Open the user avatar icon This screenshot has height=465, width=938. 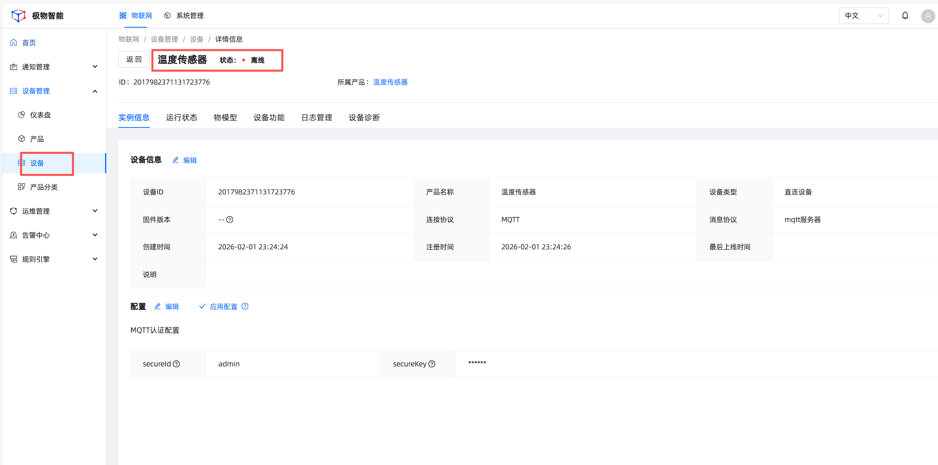point(928,16)
